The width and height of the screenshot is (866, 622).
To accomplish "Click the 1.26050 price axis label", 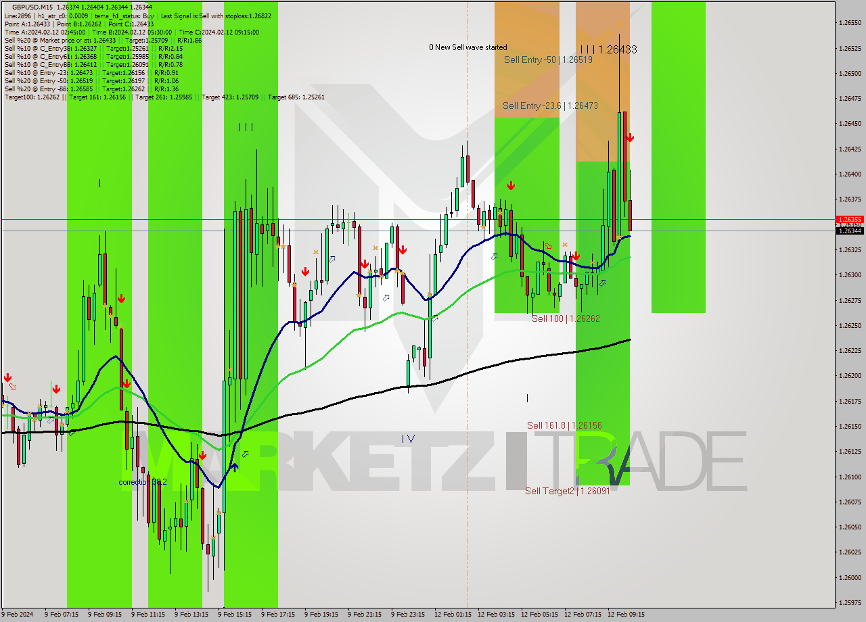I will (x=849, y=527).
